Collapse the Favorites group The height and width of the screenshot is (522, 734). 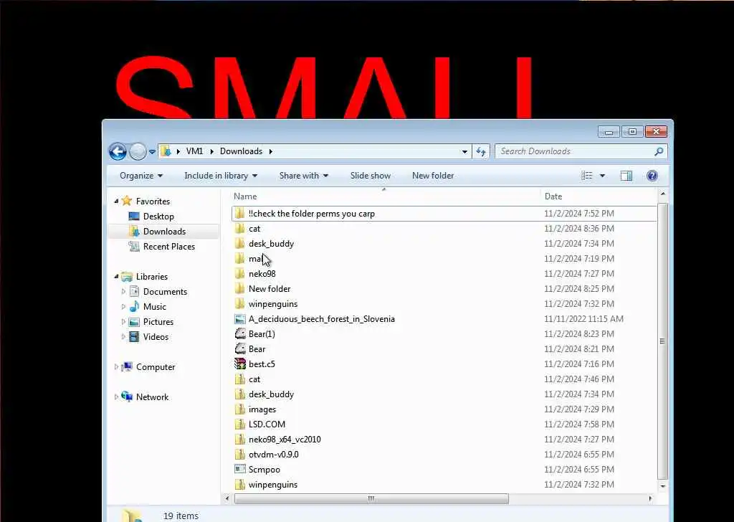point(116,201)
